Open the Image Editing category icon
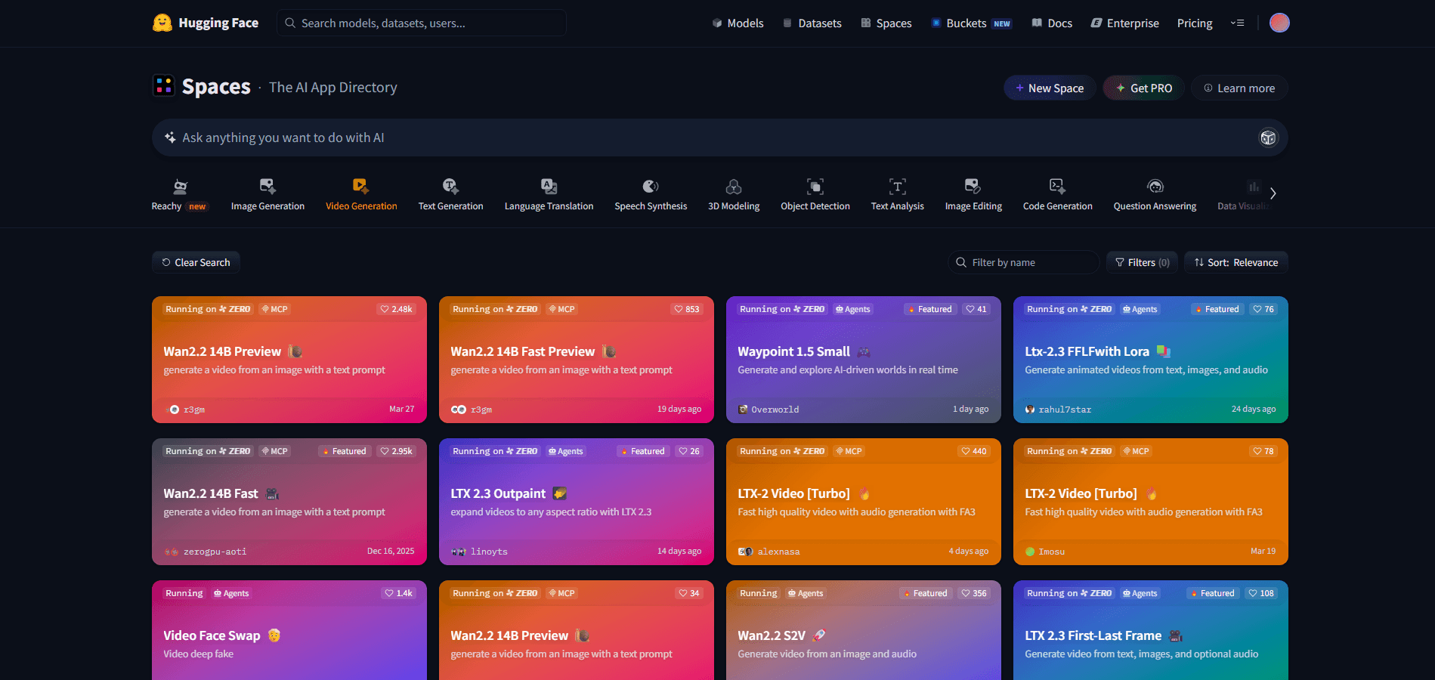Viewport: 1435px width, 680px height. click(x=973, y=187)
